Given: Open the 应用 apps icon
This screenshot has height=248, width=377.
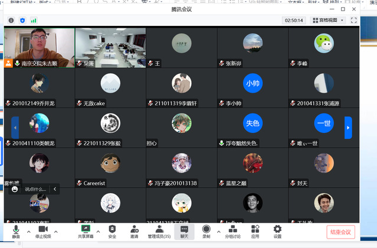Looking at the screenshot, I should [x=255, y=231].
